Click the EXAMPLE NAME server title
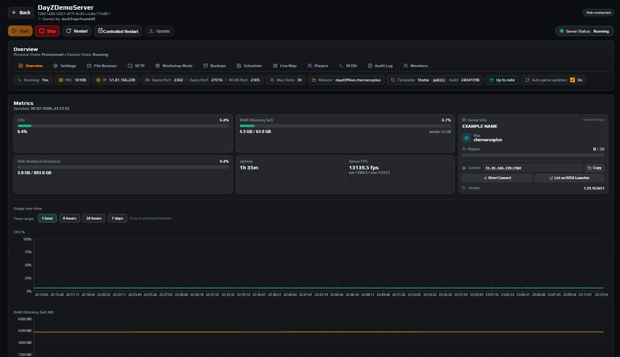Image resolution: width=620 pixels, height=357 pixels. pyautogui.click(x=480, y=126)
